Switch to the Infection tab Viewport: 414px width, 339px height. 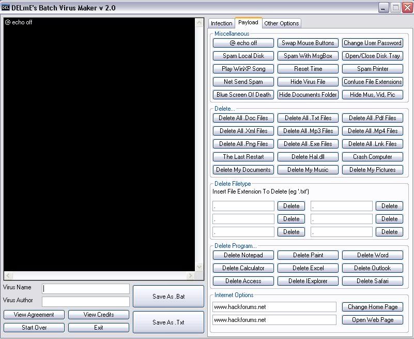click(x=221, y=23)
